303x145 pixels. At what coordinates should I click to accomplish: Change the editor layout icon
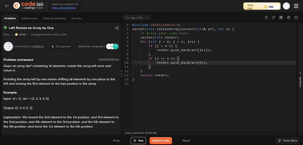click(x=281, y=18)
